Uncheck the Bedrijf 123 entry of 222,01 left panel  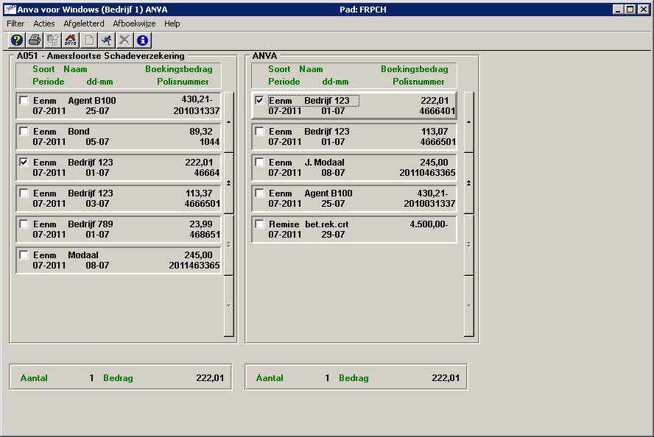click(x=24, y=163)
